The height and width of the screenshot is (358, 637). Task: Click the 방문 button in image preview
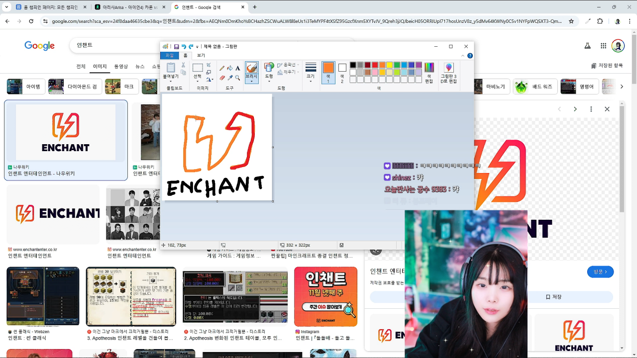(x=600, y=271)
